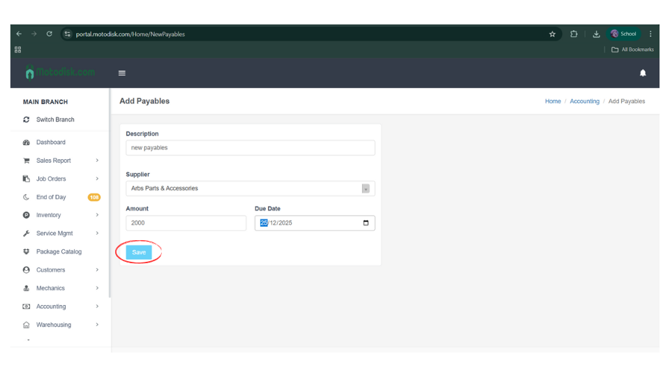Toggle the hamburger sidebar menu
670x377 pixels.
[x=122, y=73]
